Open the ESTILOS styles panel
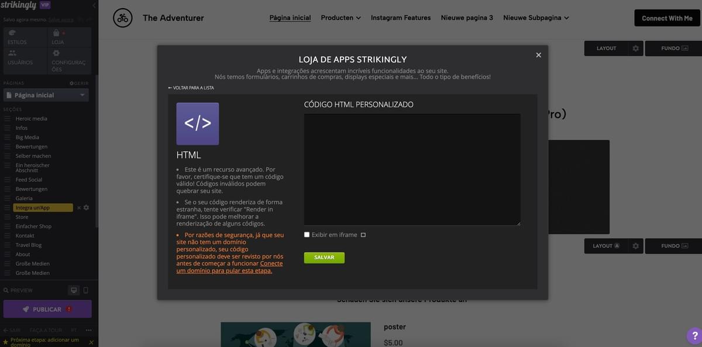Screen dimensions: 702x347 [x=25, y=37]
